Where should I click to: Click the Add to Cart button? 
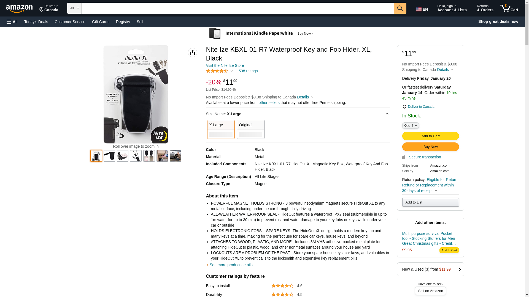[x=430, y=136]
